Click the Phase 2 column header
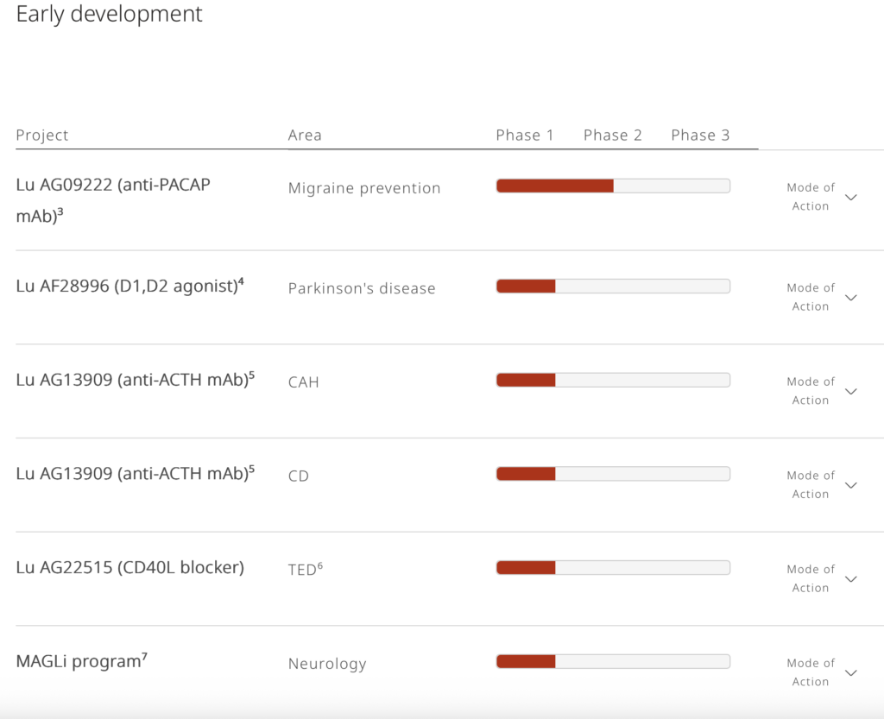Image resolution: width=884 pixels, height=719 pixels. (x=612, y=136)
